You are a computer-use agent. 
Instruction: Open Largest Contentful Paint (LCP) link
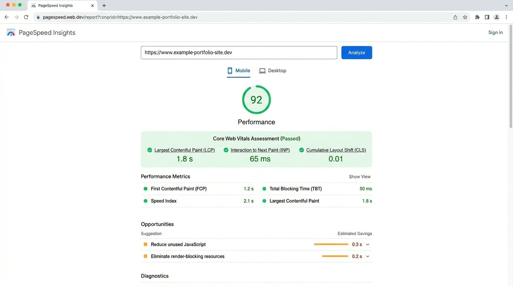185,150
